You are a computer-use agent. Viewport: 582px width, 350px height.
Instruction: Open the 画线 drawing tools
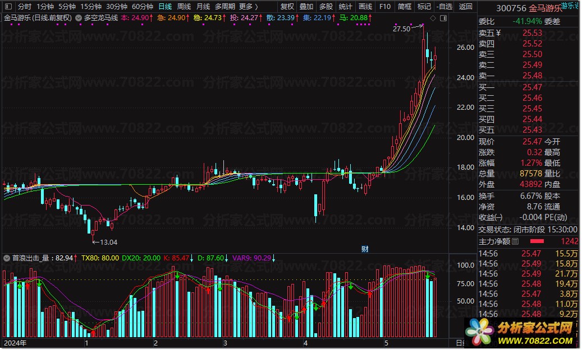point(365,6)
